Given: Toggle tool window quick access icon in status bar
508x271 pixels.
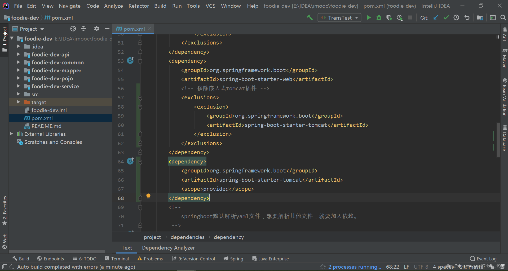Looking at the screenshot, I should 5,266.
